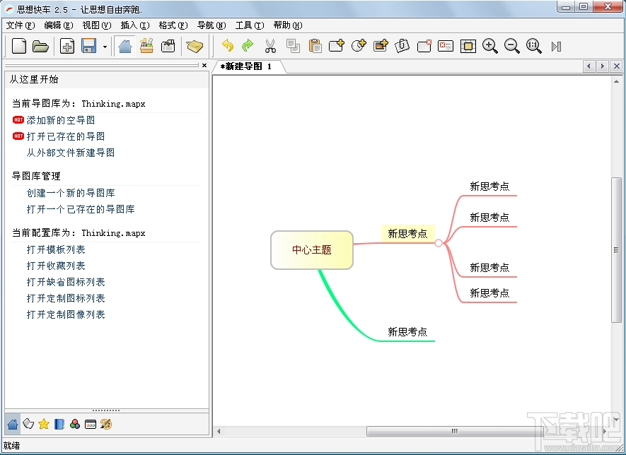626x455 pixels.
Task: Close the current map tab with X
Action: (616, 66)
